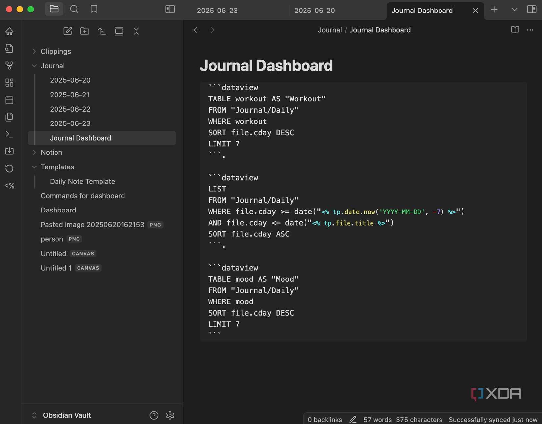This screenshot has height=424, width=542.
Task: Change the file sort order
Action: [x=102, y=31]
